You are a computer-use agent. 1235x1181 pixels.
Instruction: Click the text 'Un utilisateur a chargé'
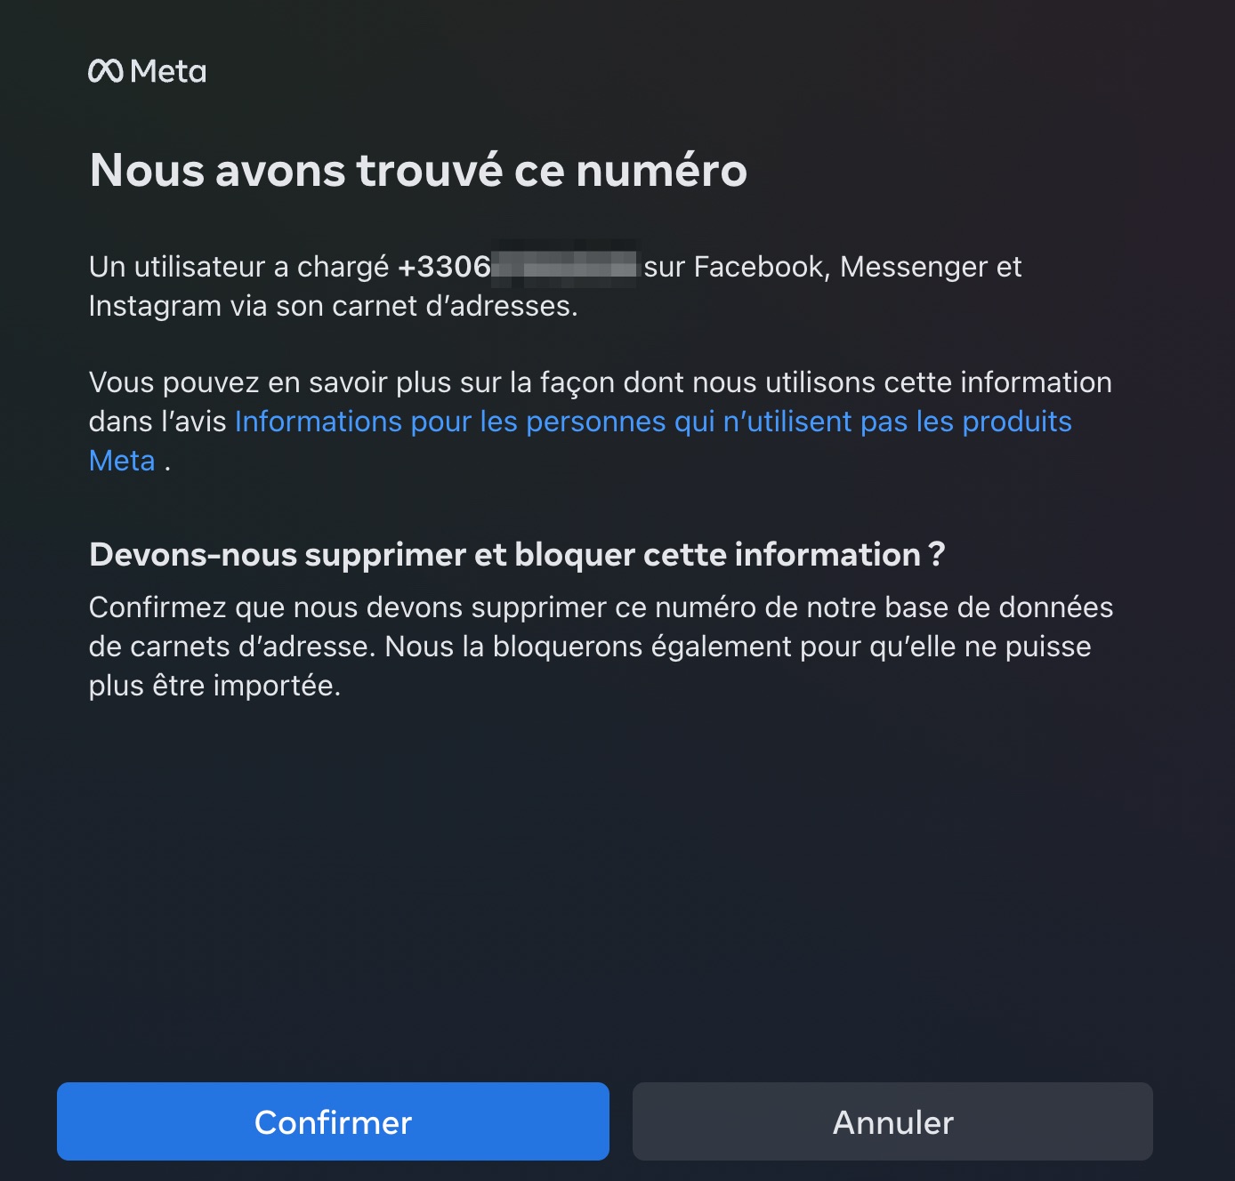pyautogui.click(x=238, y=267)
